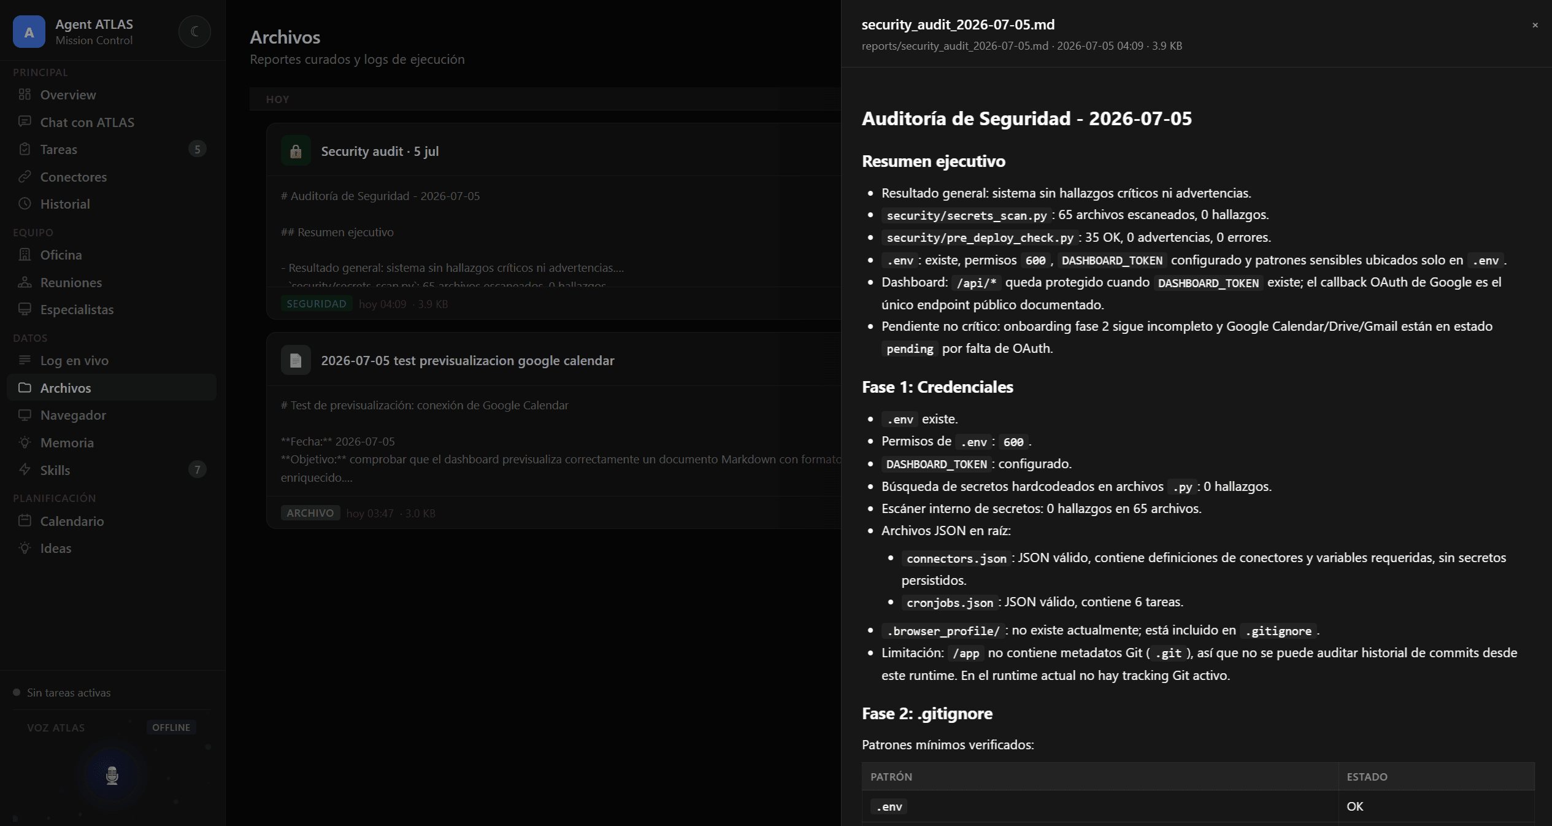Click the OFFLINE status badge
This screenshot has height=826, width=1552.
point(171,727)
